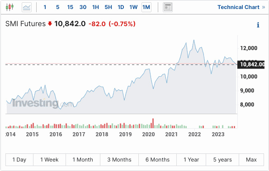Click the 2016 x-axis label
This screenshot has width=269, height=171.
tap(56, 134)
